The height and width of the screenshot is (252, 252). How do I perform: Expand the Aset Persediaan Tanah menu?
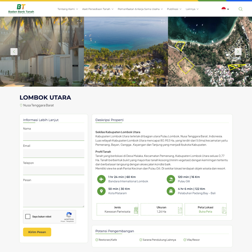pos(98,9)
